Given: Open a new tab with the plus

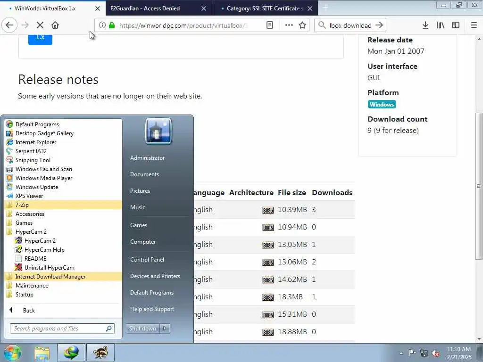Looking at the screenshot, I should (x=325, y=8).
